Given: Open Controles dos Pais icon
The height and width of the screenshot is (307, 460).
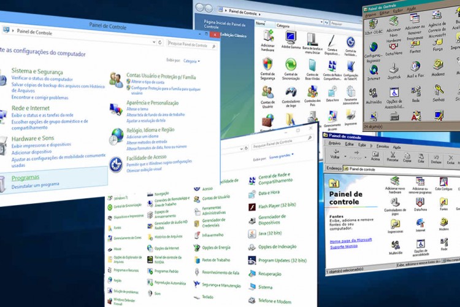Looking at the screenshot, I should [312, 96].
